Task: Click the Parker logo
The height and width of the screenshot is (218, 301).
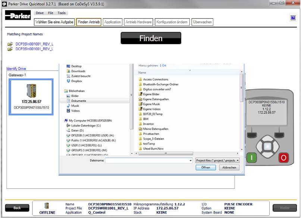Action: [x=18, y=15]
